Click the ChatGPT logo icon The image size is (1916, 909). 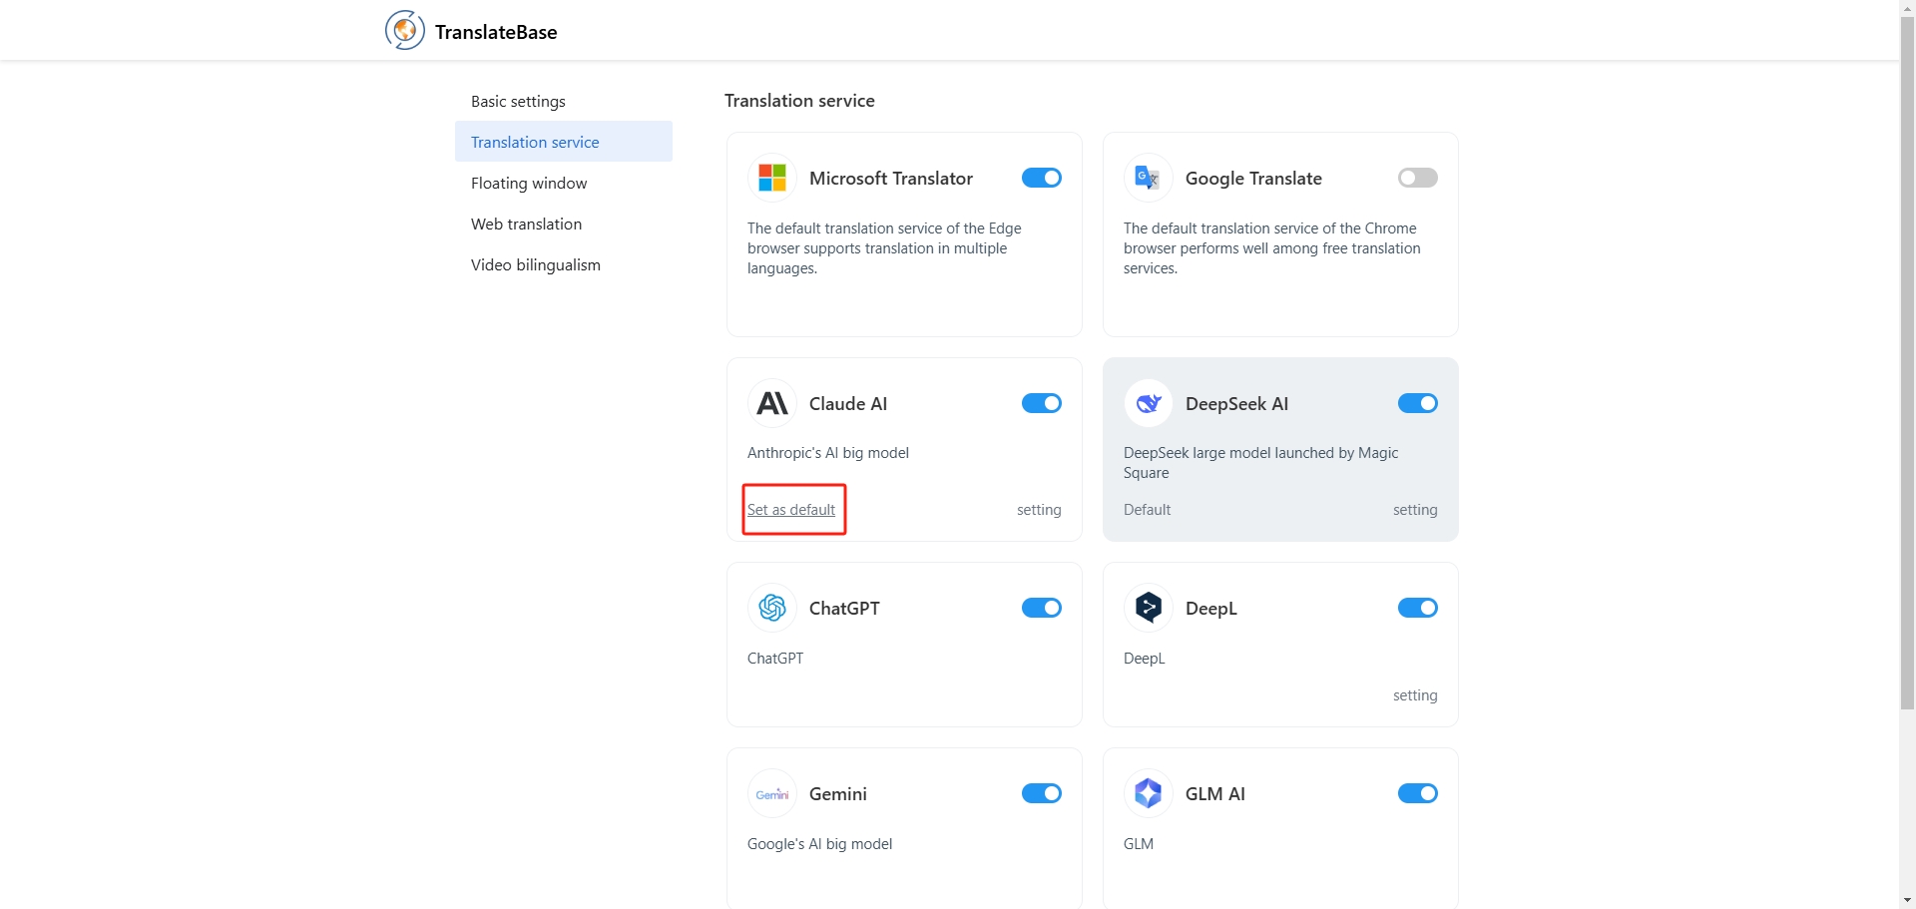pos(772,609)
